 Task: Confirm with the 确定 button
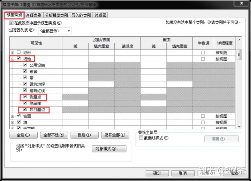pos(157,173)
